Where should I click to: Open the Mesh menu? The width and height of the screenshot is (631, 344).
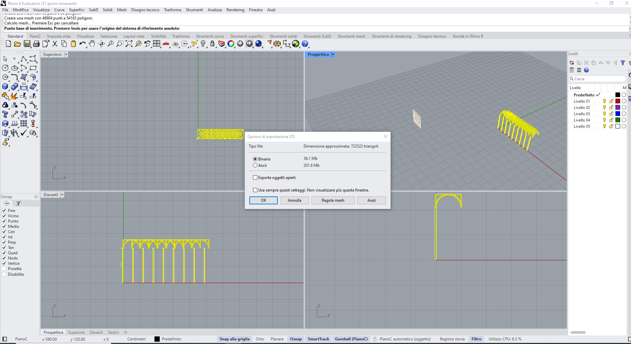coord(122,10)
